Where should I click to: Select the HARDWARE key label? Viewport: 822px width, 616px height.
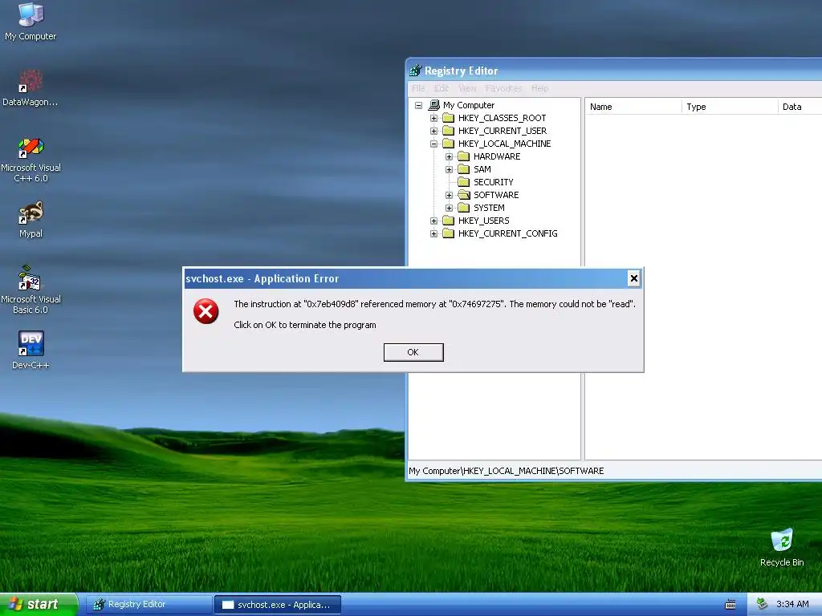[496, 156]
